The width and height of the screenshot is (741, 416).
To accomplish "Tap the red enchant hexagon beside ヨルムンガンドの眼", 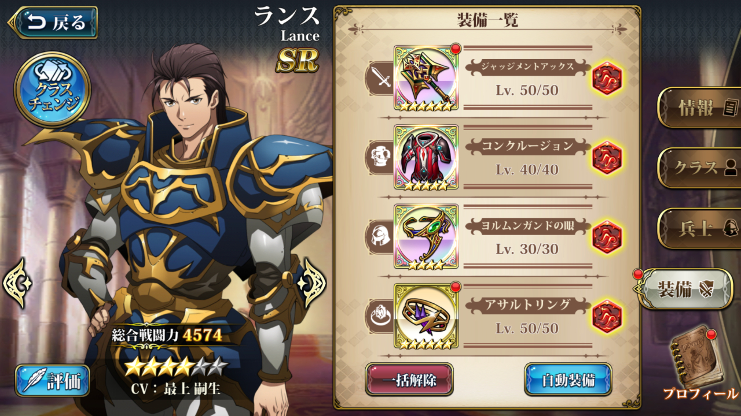I will pos(607,237).
